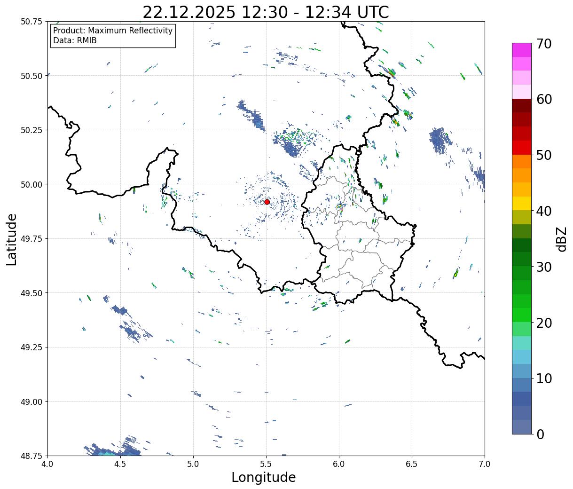This screenshot has height=489, width=573.
Task: Click the dark maroon colorbar segment below 60
Action: (x=522, y=106)
